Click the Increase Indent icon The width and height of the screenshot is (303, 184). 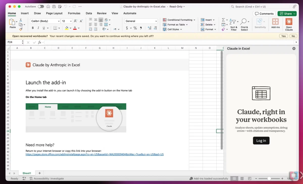96,29
